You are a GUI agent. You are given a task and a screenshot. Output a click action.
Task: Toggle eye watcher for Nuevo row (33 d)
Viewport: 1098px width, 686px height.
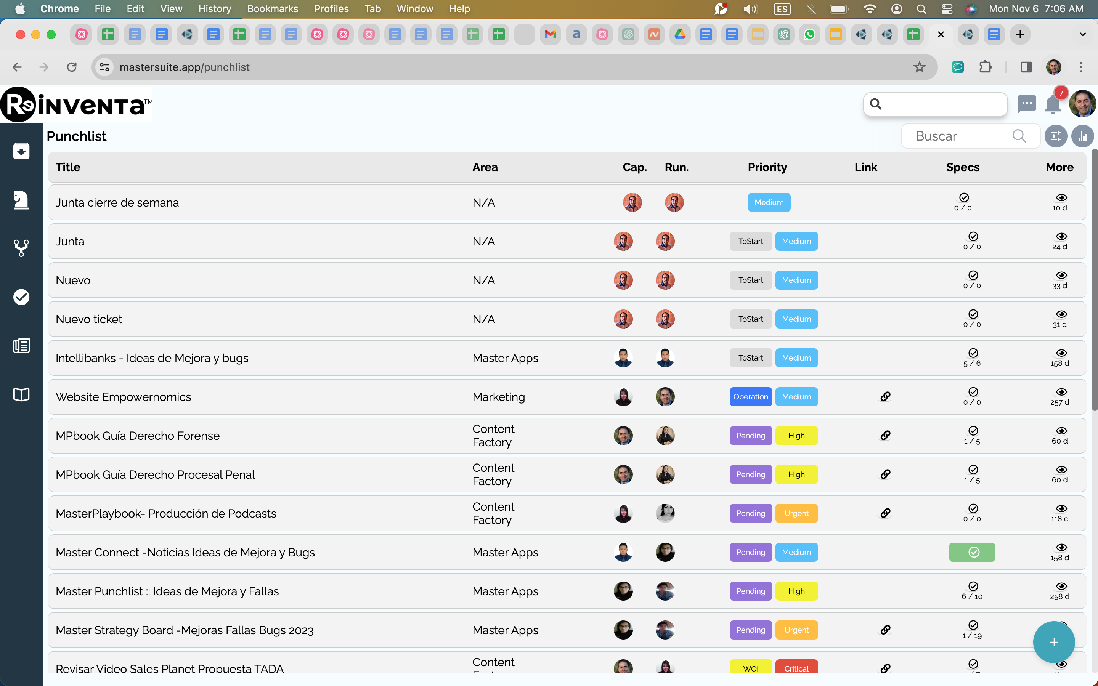coord(1061,276)
